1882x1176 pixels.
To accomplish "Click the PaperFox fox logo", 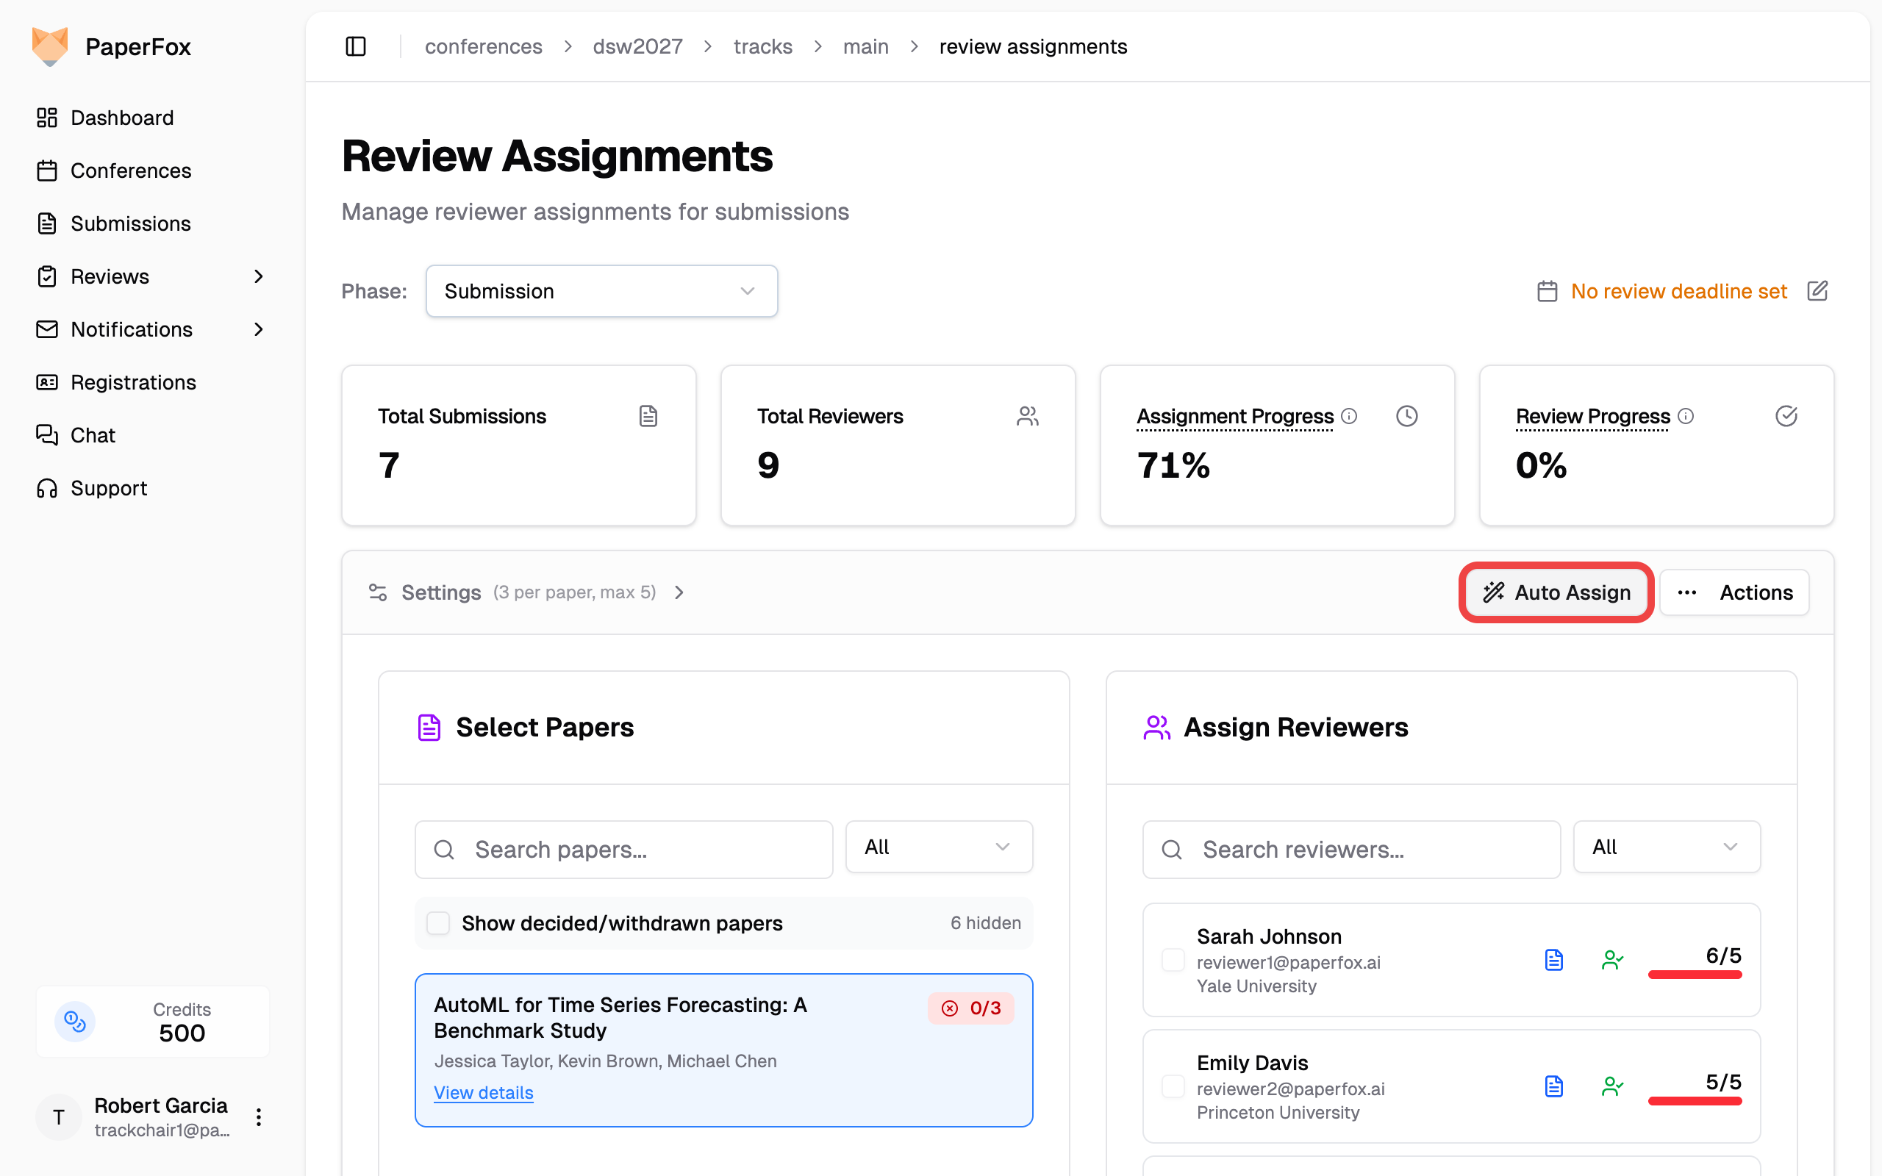I will [51, 46].
